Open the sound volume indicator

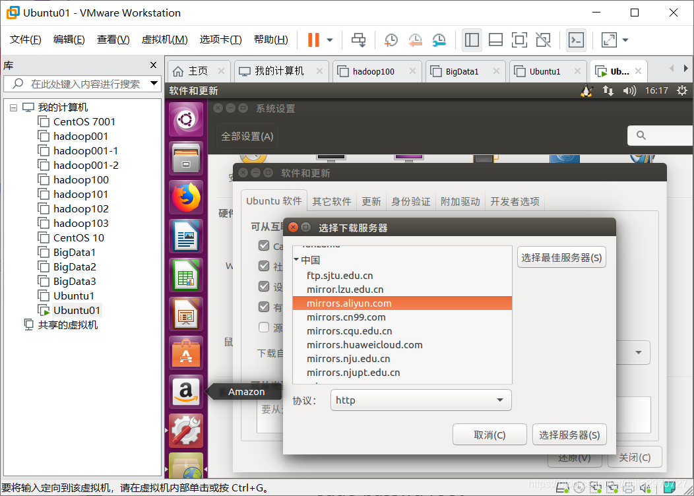pos(629,91)
